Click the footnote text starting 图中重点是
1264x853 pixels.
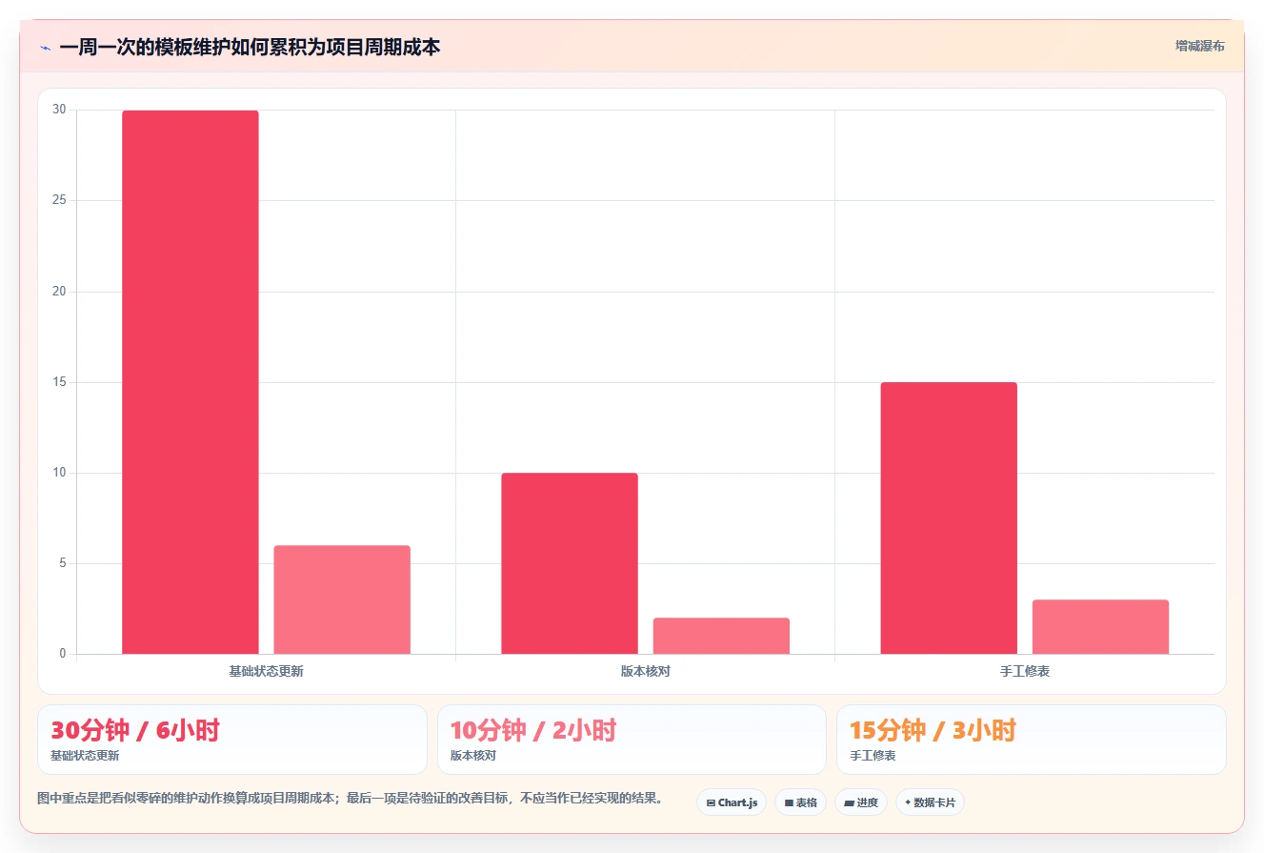pyautogui.click(x=350, y=799)
